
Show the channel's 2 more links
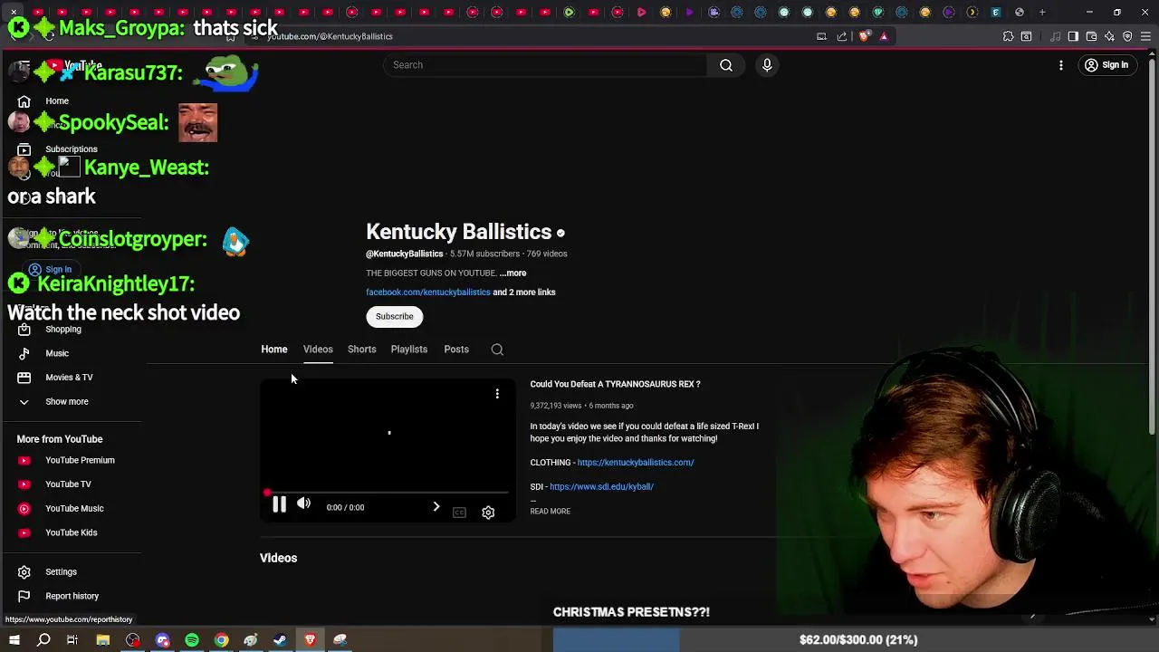(x=524, y=292)
